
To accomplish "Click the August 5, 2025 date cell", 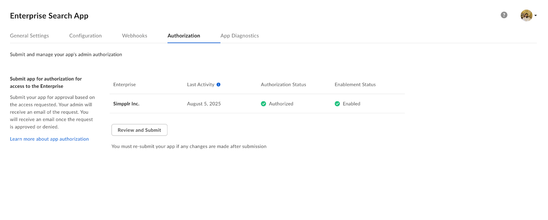I will (x=204, y=104).
